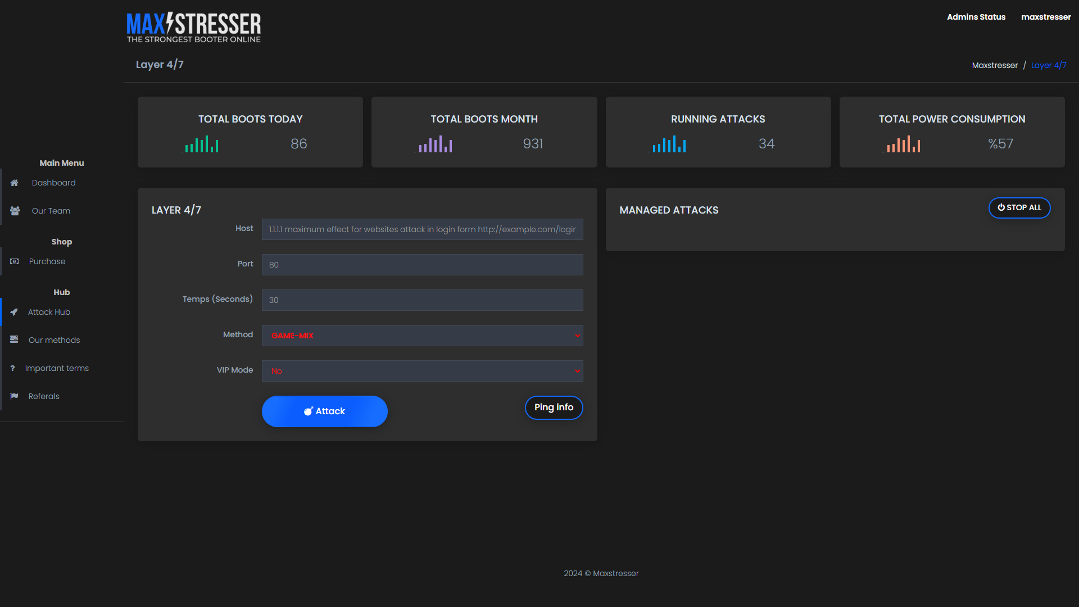This screenshot has width=1079, height=607.
Task: Click the bomb icon on the Attack button
Action: coord(308,411)
